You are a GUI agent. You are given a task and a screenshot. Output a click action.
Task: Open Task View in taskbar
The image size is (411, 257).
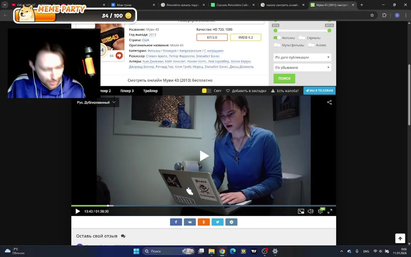tap(201, 251)
